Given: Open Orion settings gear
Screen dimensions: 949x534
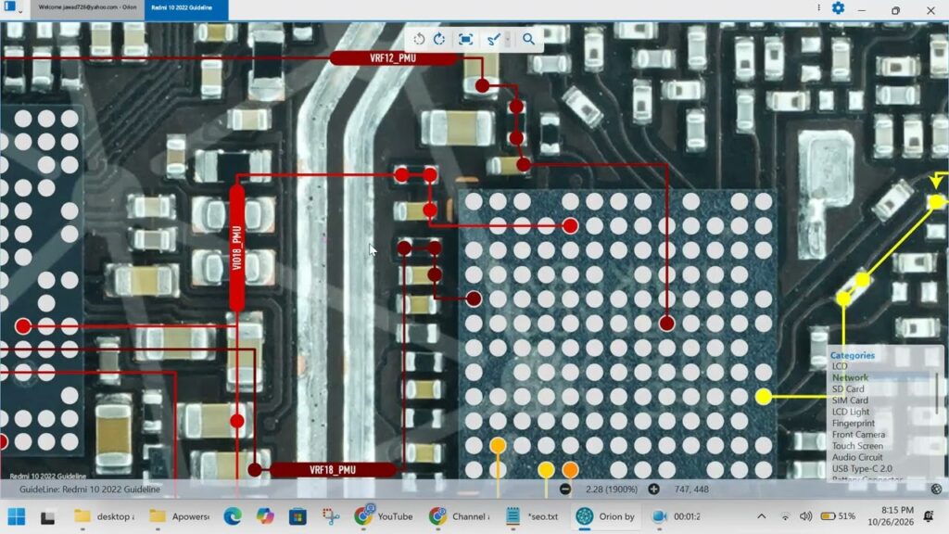Looking at the screenshot, I should (838, 7).
